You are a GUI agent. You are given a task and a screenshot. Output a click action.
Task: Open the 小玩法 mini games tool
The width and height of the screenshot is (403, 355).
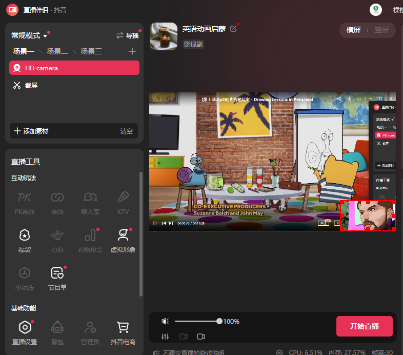coord(25,279)
